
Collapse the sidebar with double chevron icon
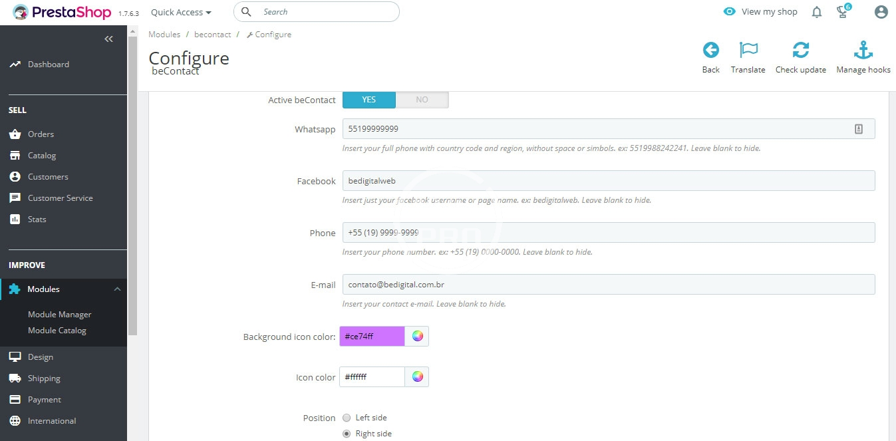coord(109,39)
